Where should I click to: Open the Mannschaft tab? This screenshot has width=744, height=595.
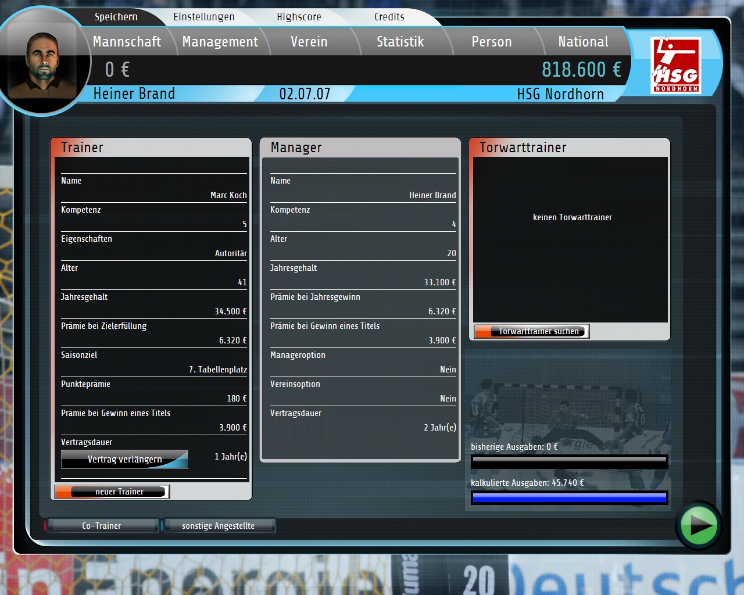pyautogui.click(x=127, y=42)
